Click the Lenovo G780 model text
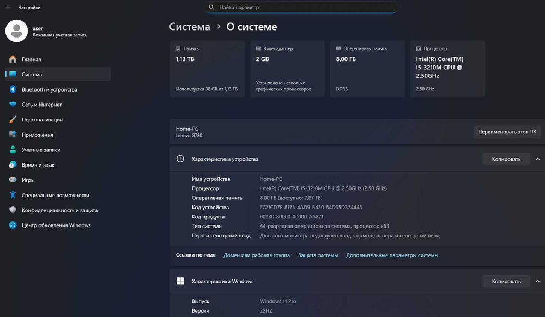The height and width of the screenshot is (317, 545). [x=189, y=136]
